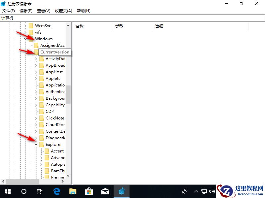Screen dimensions: 265x198
Task: Click the Cortana search circle
Action: point(23,191)
